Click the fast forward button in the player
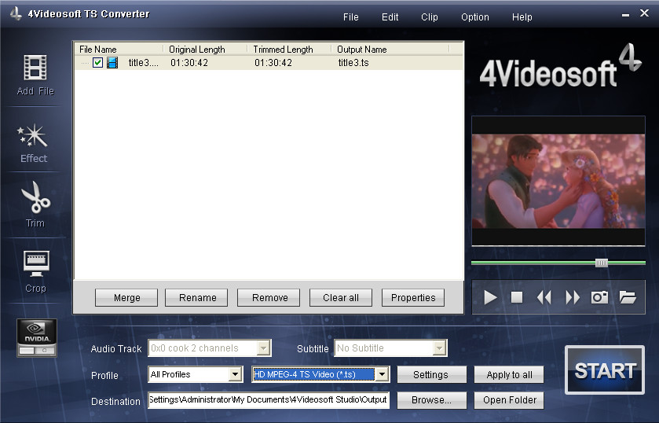This screenshot has width=659, height=423. coord(573,297)
